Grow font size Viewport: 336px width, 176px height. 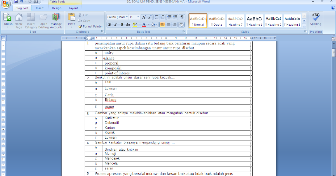pyautogui.click(x=144, y=17)
